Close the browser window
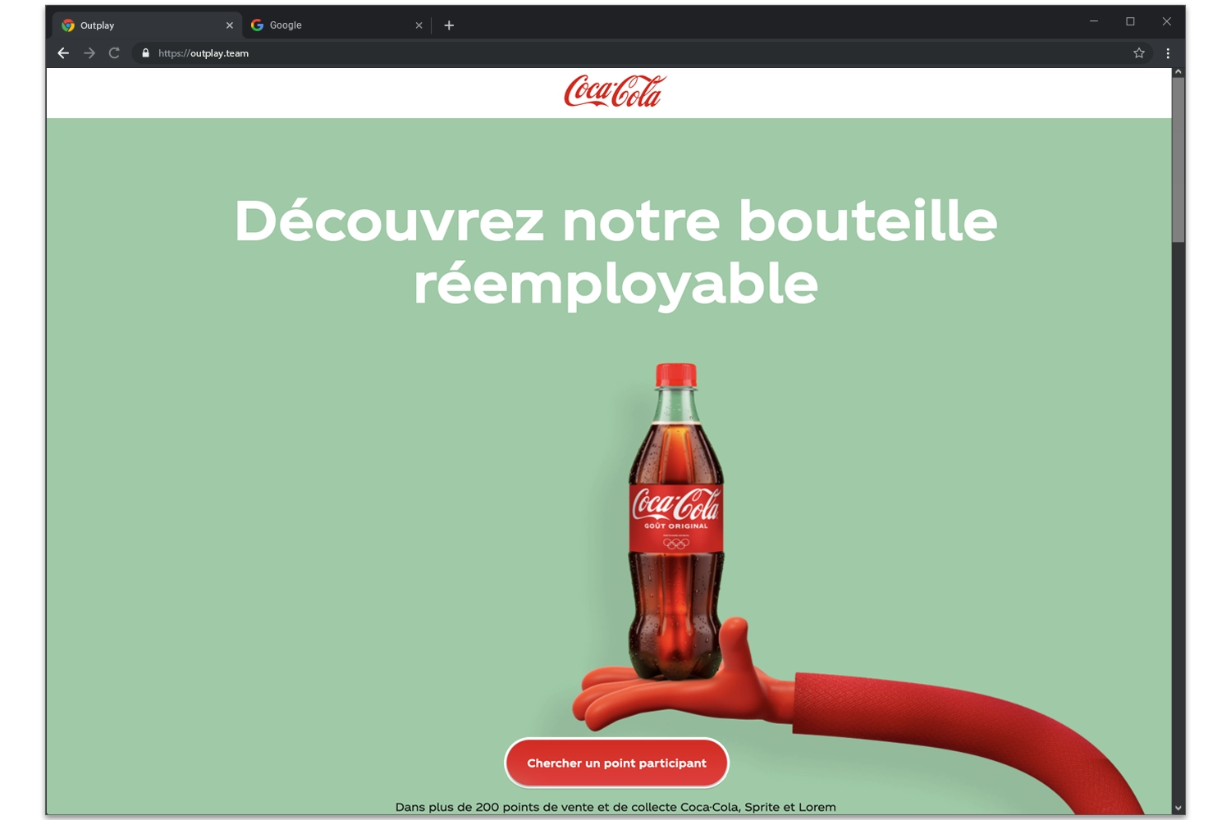1231x820 pixels. (x=1166, y=21)
